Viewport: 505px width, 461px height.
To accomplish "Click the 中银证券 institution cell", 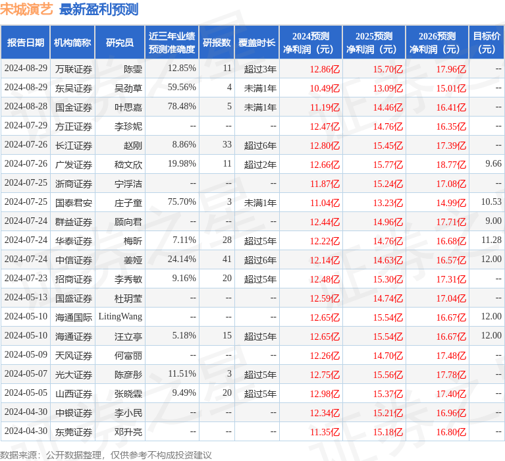I will tap(74, 413).
